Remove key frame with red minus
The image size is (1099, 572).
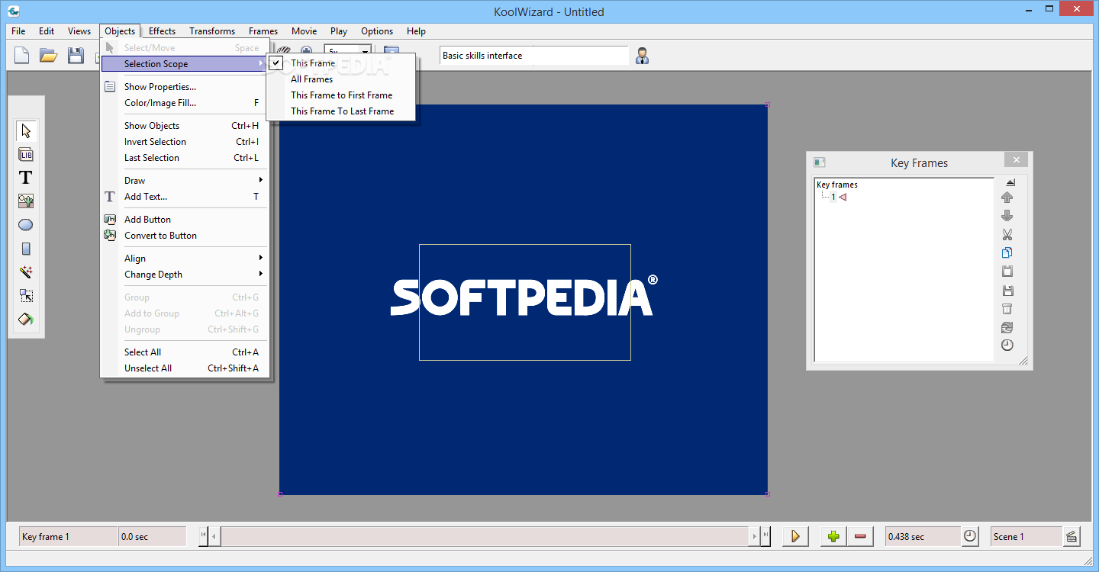(860, 536)
